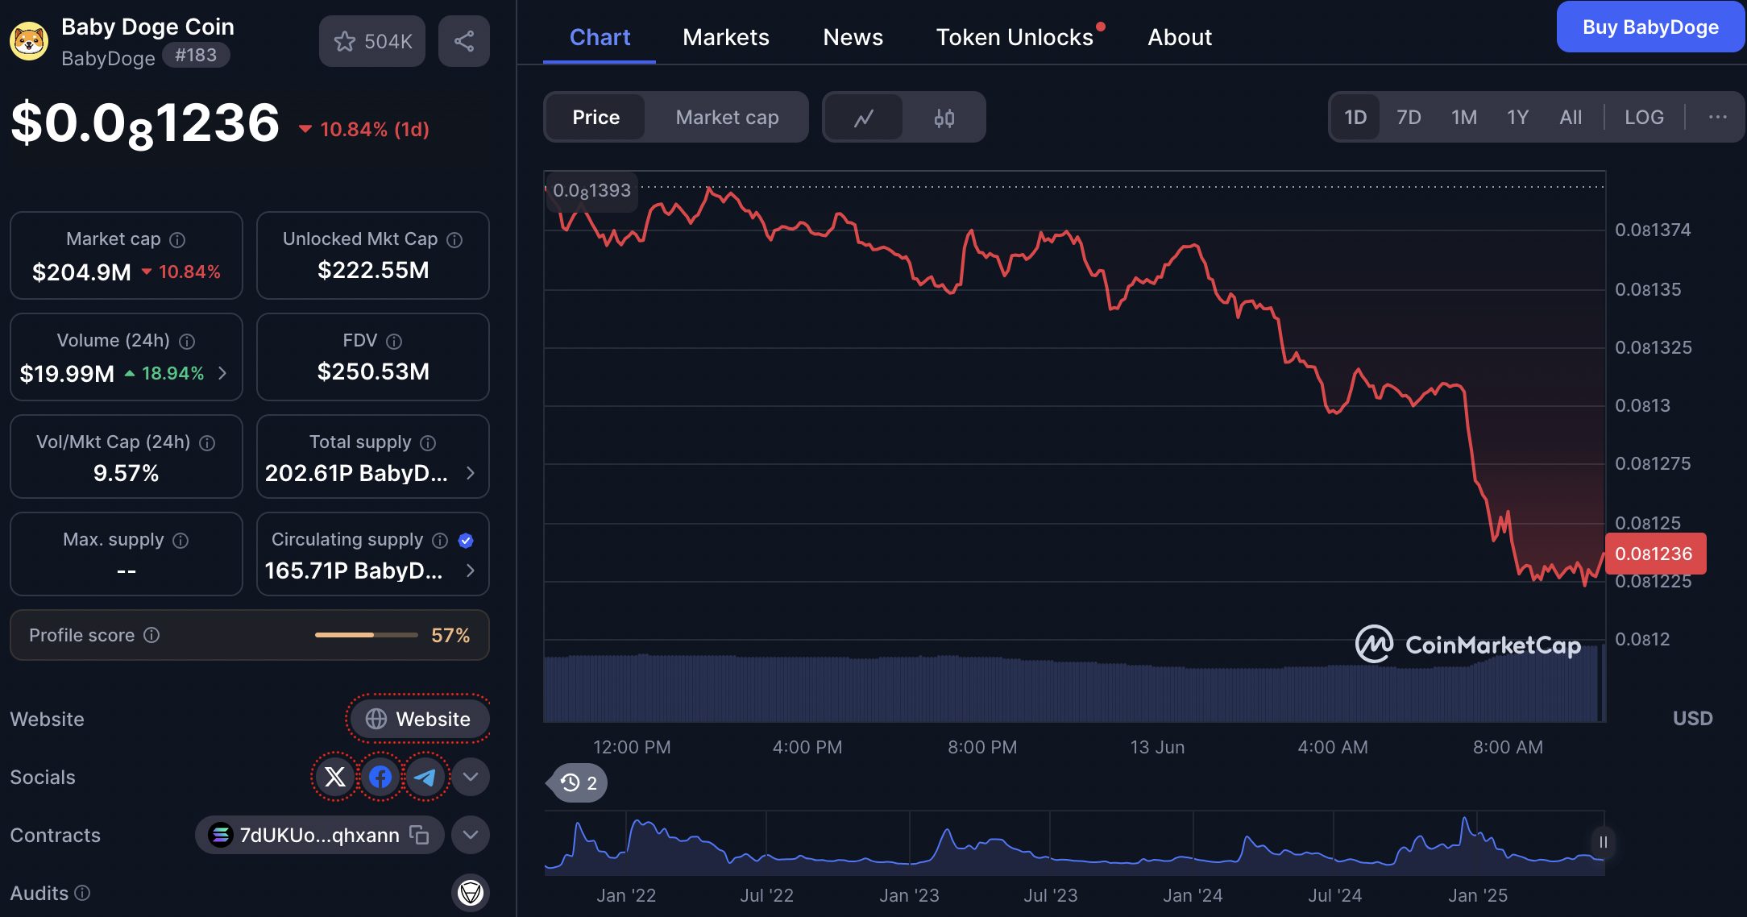Image resolution: width=1747 pixels, height=917 pixels.
Task: Click the 0.081236 current price label
Action: click(x=1654, y=554)
